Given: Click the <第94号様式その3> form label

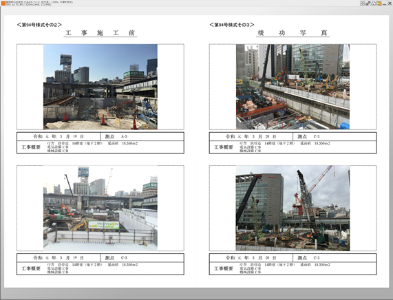Looking at the screenshot, I should [232, 25].
